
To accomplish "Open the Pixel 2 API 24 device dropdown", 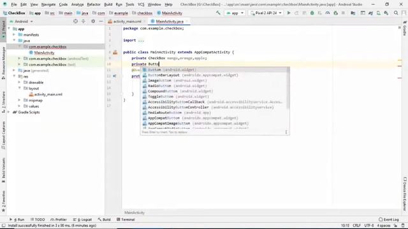I will 266,13.
